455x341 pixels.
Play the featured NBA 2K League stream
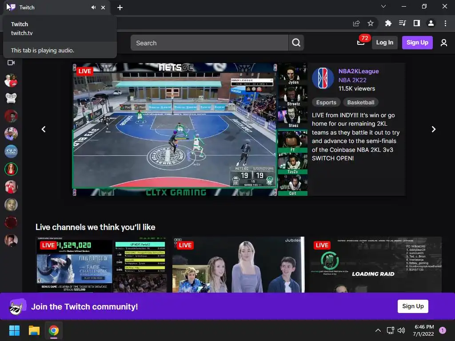coord(190,129)
